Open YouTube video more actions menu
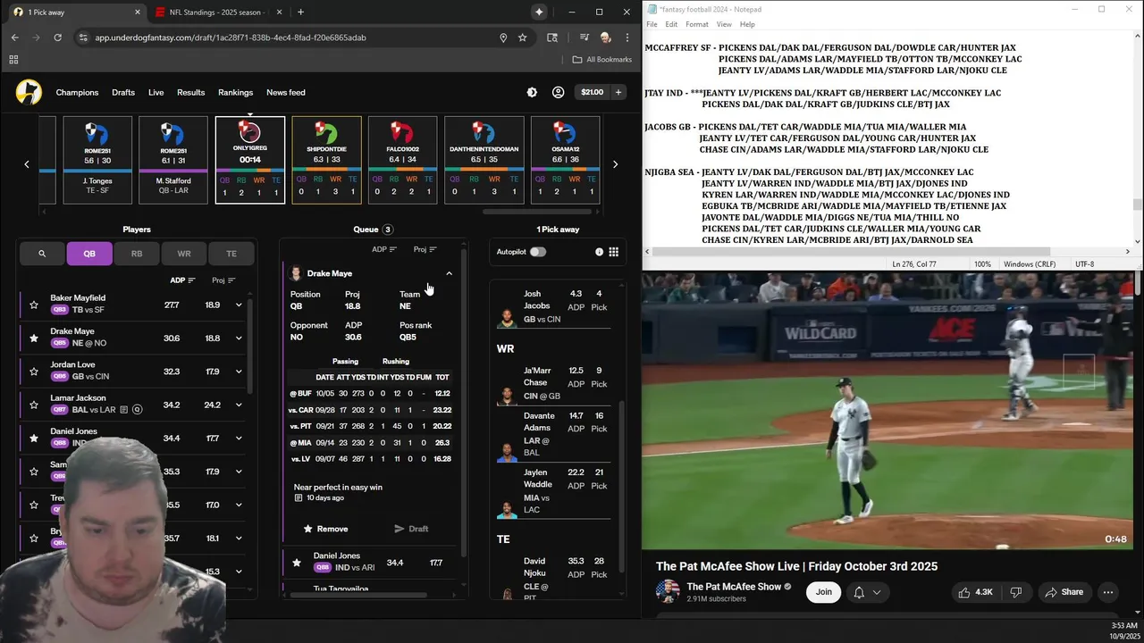This screenshot has width=1144, height=643. 1108,592
